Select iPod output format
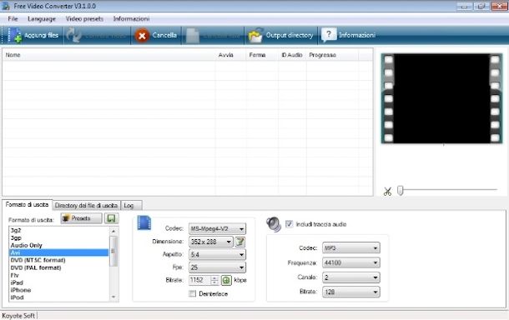509x320 pixels. pos(59,297)
